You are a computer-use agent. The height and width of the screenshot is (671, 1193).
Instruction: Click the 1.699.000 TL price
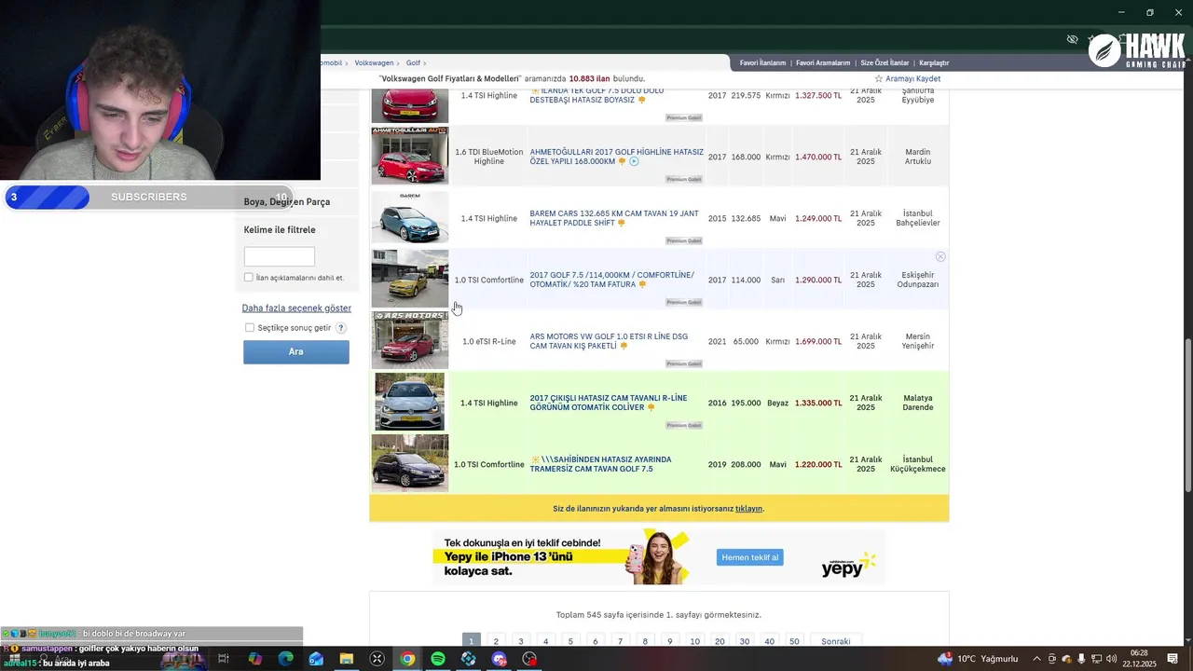point(818,342)
